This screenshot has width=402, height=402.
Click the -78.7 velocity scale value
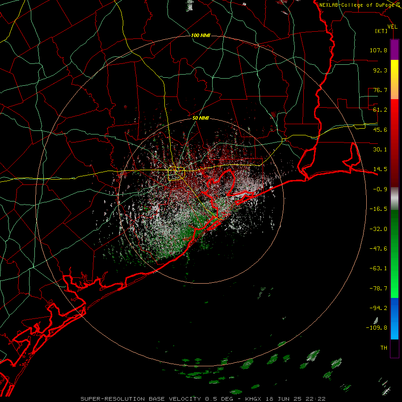378,289
